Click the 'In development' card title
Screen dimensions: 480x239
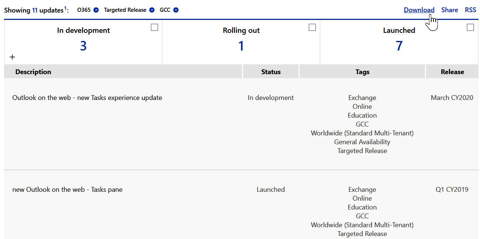84,30
